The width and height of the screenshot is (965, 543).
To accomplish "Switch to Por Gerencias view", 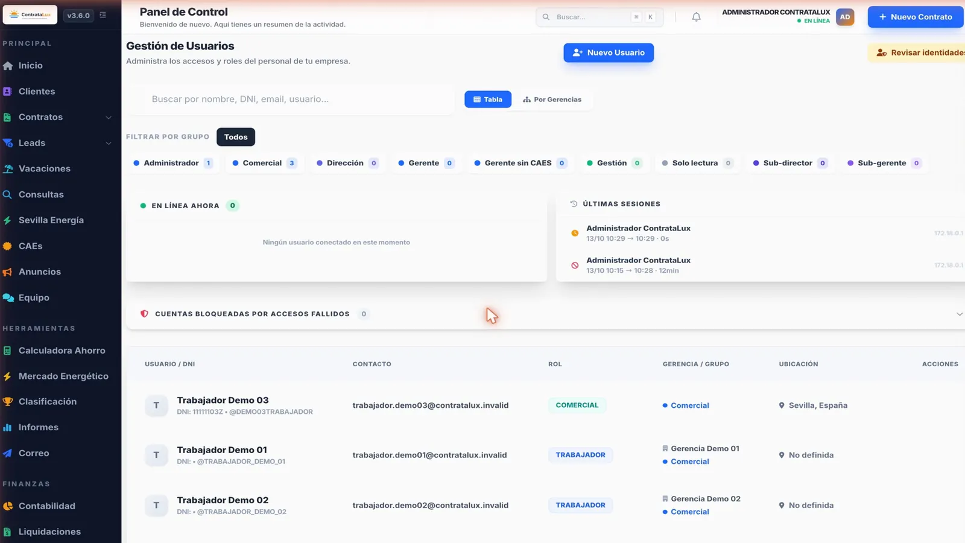I will (x=552, y=100).
